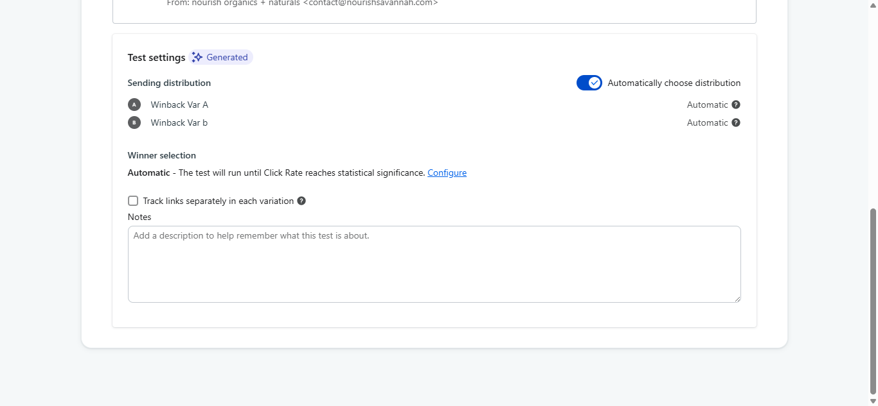This screenshot has height=406, width=878.
Task: Click the sparkle icon in Generated badge
Action: (197, 57)
